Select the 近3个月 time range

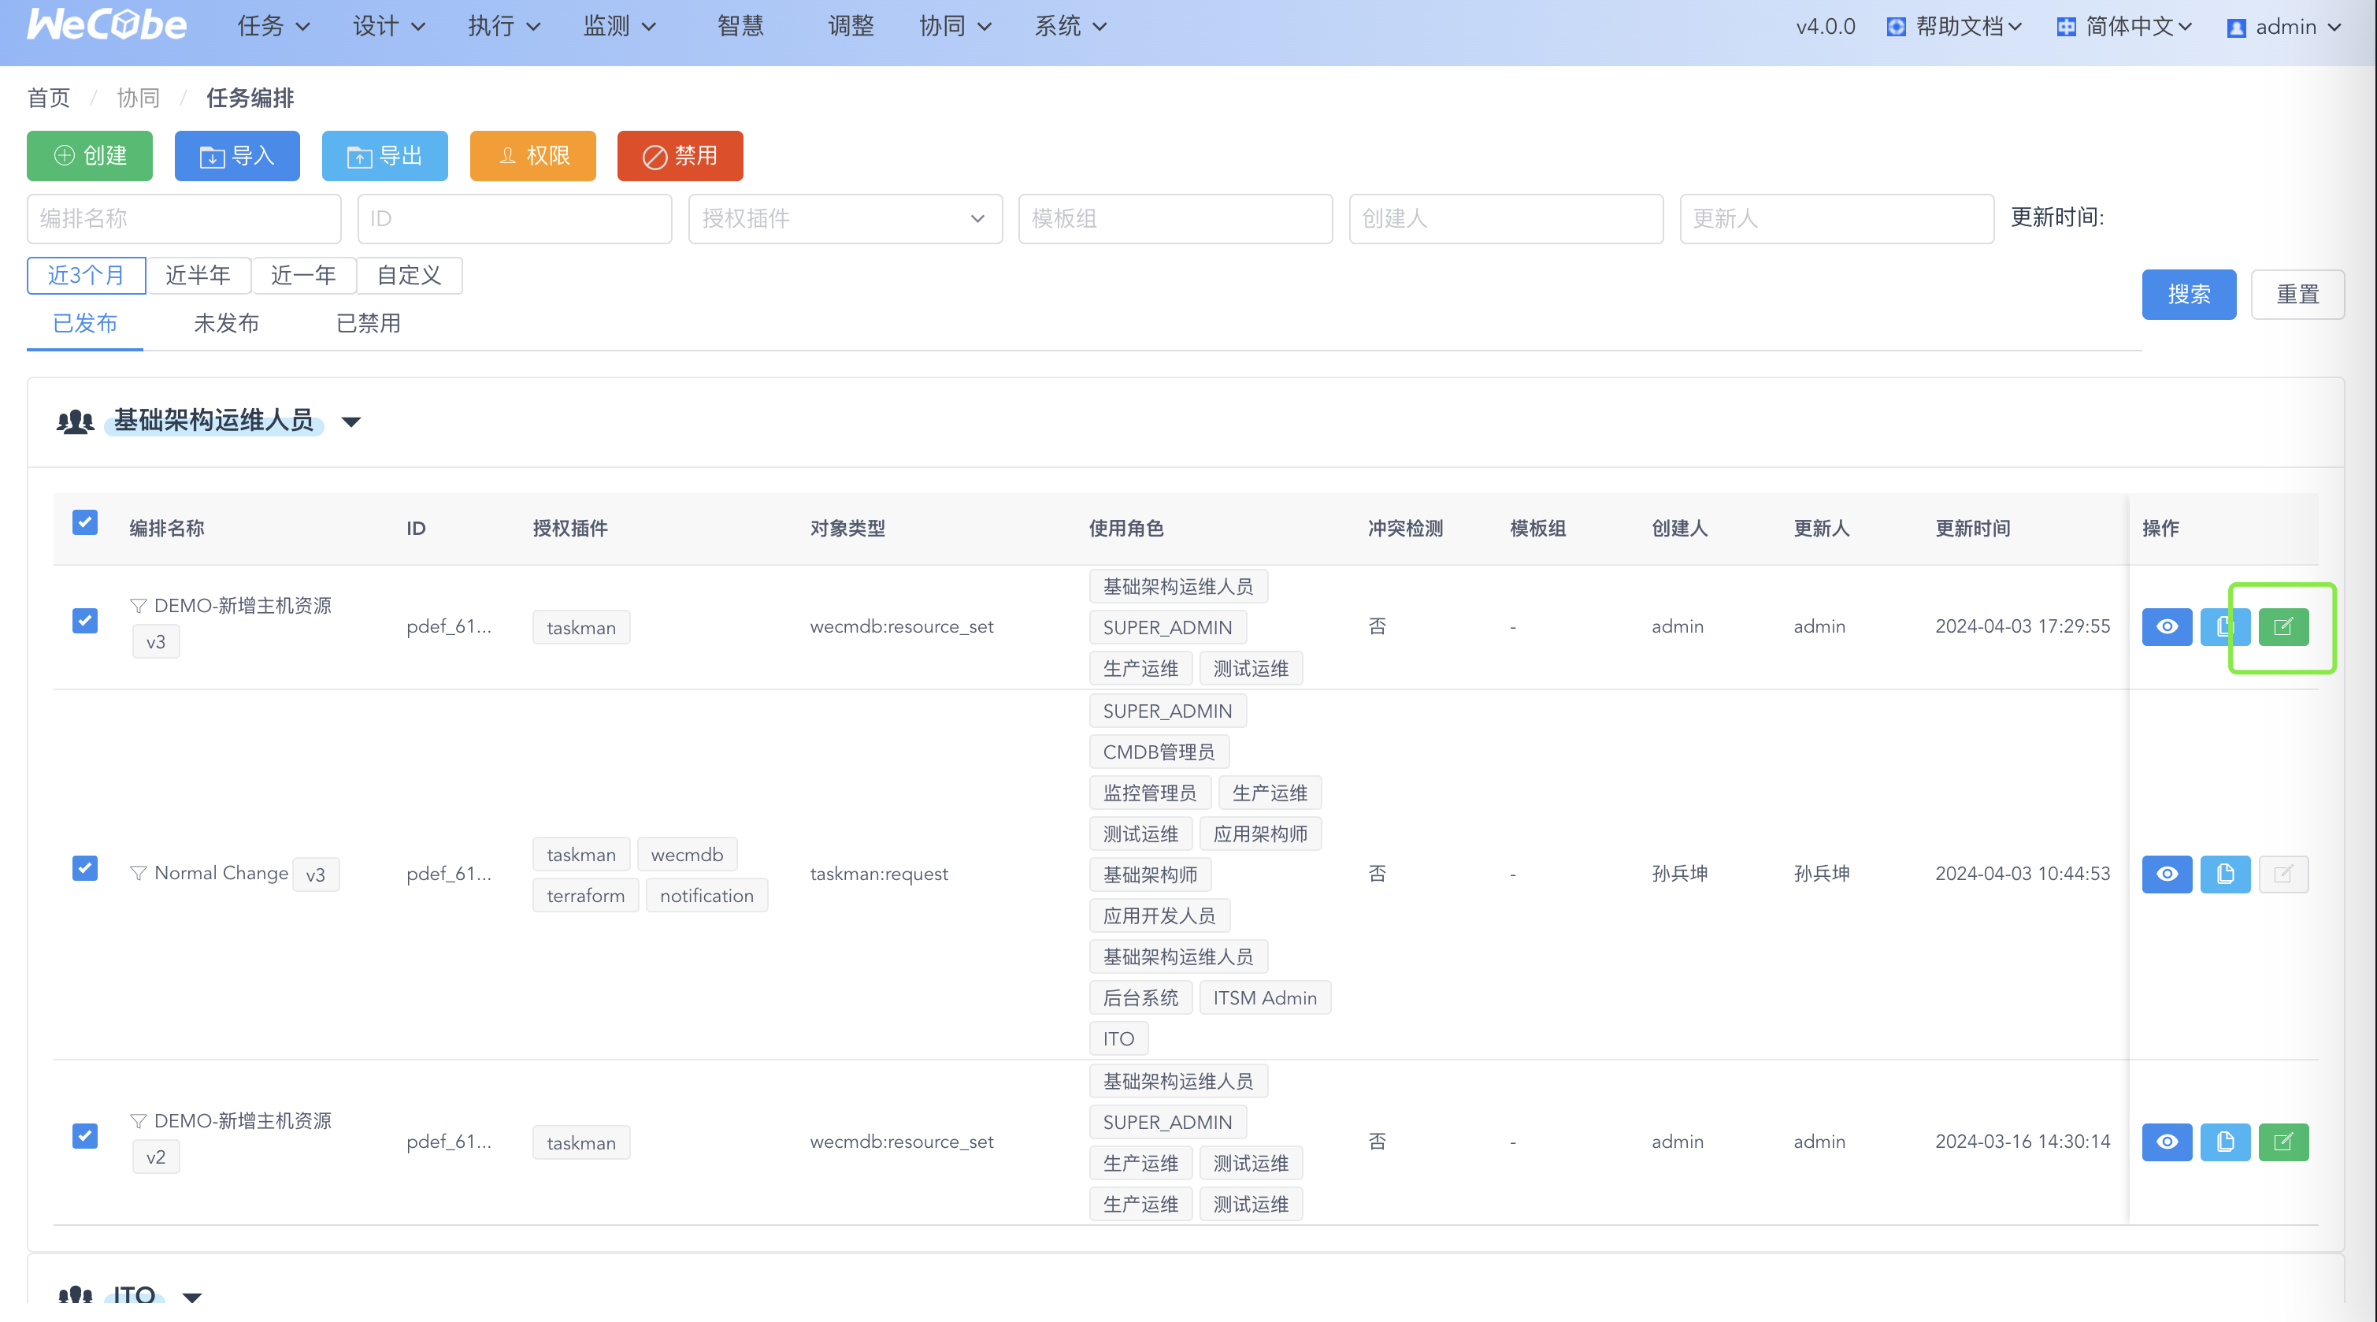click(x=86, y=275)
